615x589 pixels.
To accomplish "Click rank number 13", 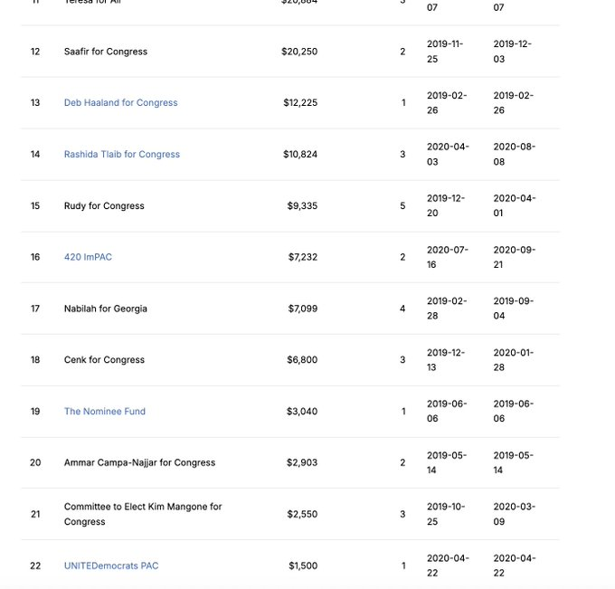I will click(x=35, y=103).
